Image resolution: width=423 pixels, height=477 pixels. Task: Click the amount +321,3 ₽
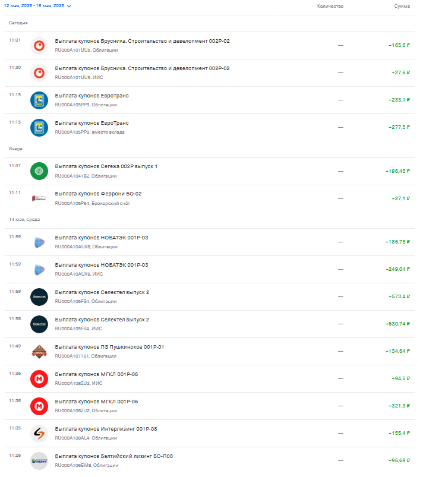(x=399, y=406)
